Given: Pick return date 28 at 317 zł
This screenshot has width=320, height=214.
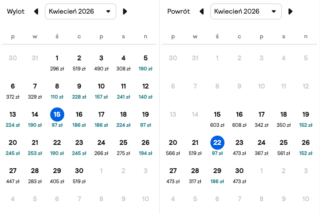Looking at the screenshot, I should 195,175.
